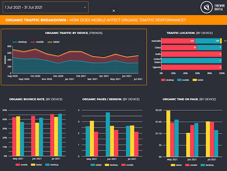The width and height of the screenshot is (227, 171).
Task: Click Jun 2021 tablet pages per session bar
Action: pos(108,134)
